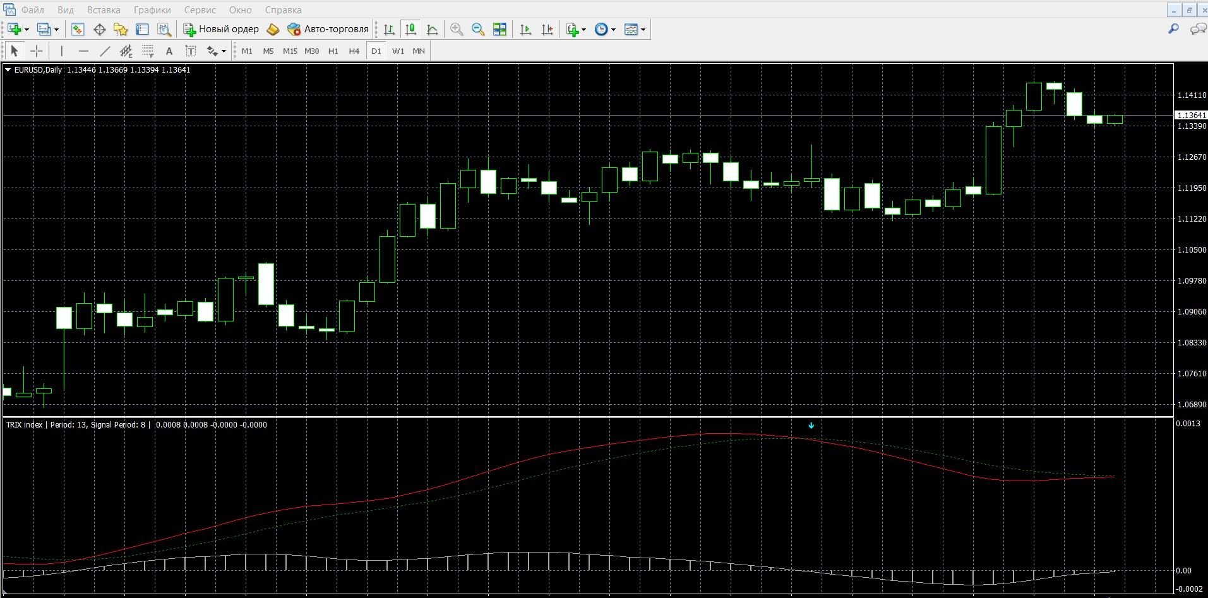Click current price label 1.13641

tap(1191, 115)
